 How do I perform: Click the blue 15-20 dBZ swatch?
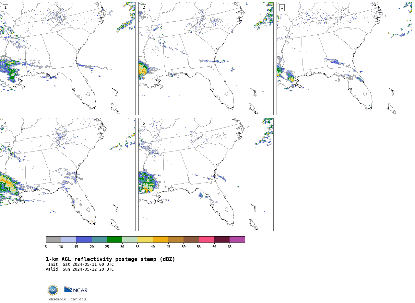pos(84,240)
